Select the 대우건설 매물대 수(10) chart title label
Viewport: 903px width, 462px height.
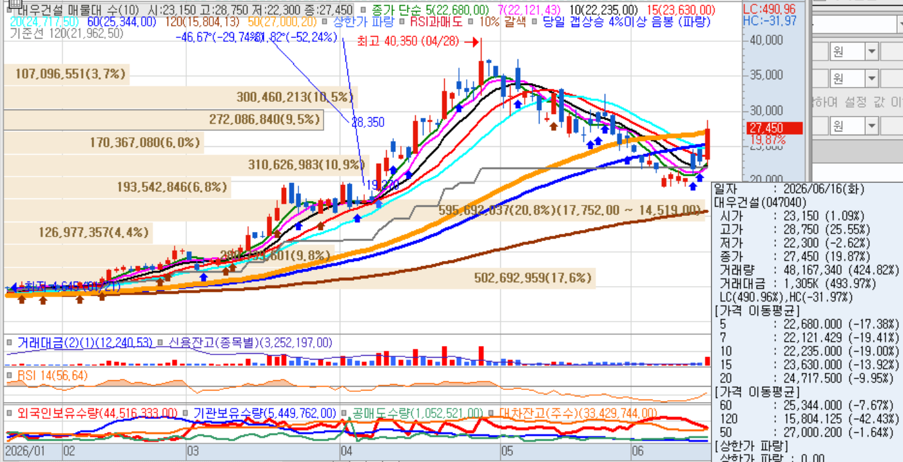pos(79,10)
